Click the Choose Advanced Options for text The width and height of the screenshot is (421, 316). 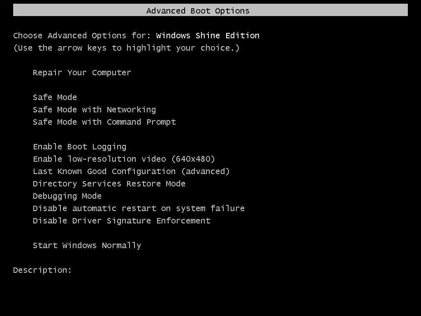pos(82,36)
